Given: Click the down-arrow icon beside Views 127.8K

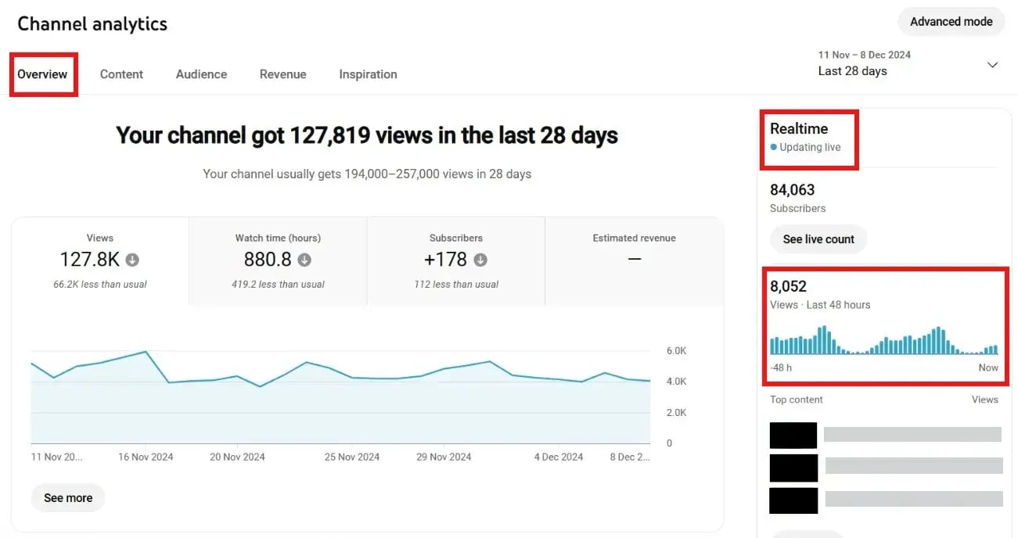Looking at the screenshot, I should 132,260.
